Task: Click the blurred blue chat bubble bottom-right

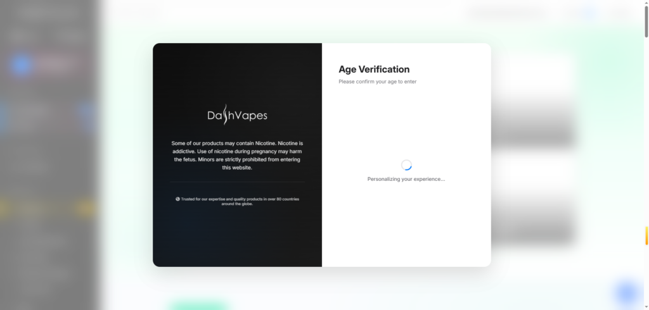Action: 626,293
